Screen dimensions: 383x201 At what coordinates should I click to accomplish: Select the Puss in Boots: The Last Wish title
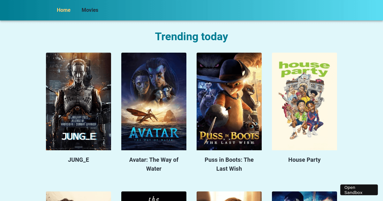[229, 164]
